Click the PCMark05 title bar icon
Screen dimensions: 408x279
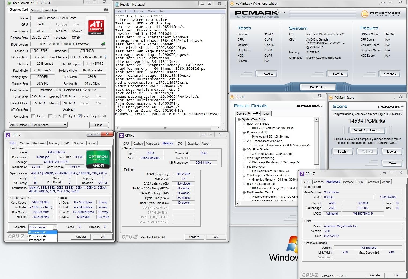click(232, 3)
